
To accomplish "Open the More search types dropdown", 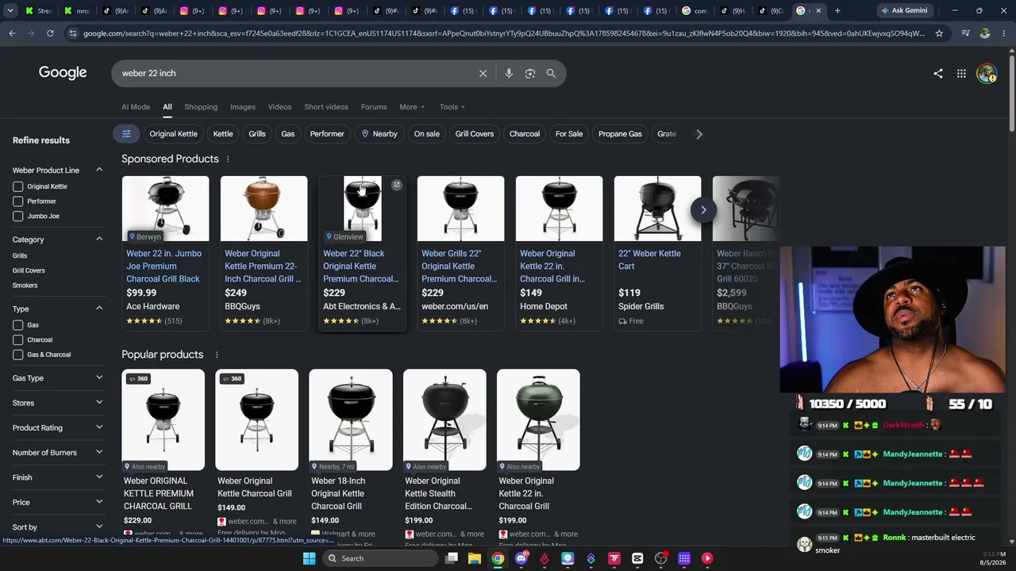I will click(412, 107).
